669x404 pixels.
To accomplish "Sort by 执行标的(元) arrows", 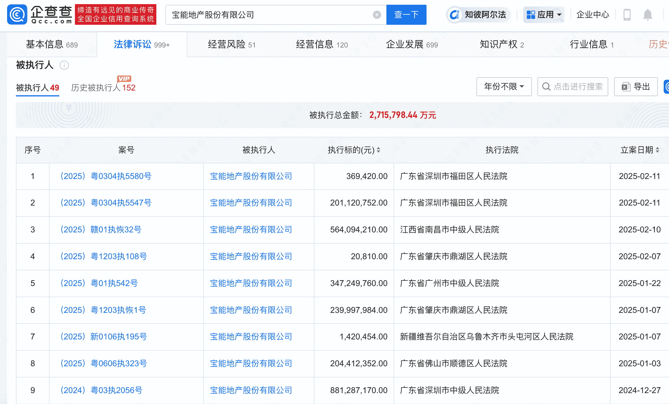I will (x=378, y=150).
